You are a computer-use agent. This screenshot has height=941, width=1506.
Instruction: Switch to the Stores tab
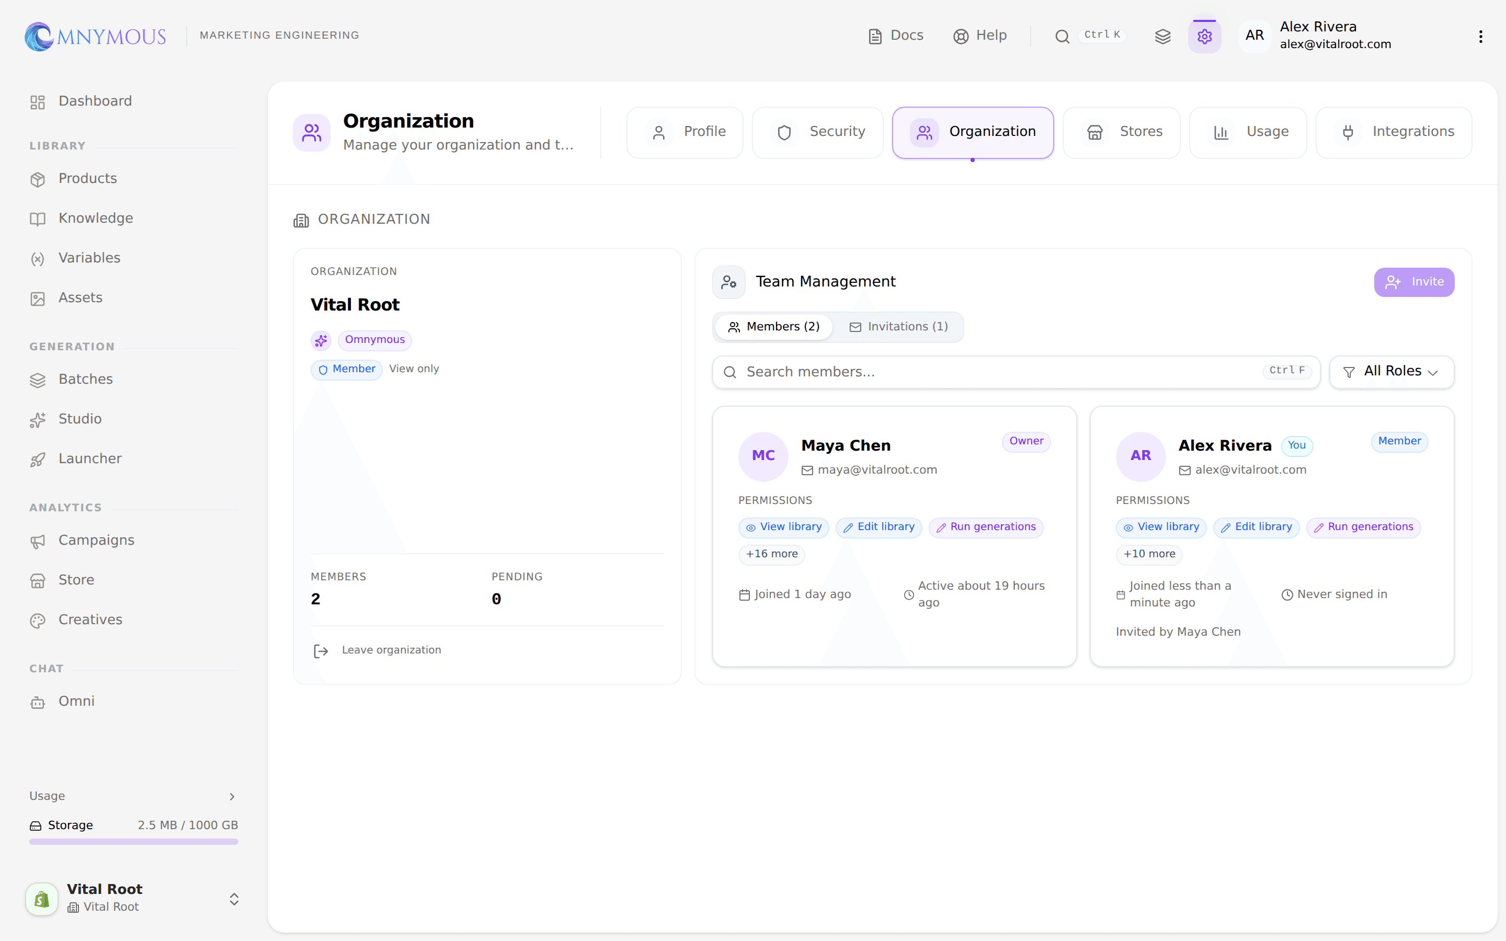point(1121,132)
